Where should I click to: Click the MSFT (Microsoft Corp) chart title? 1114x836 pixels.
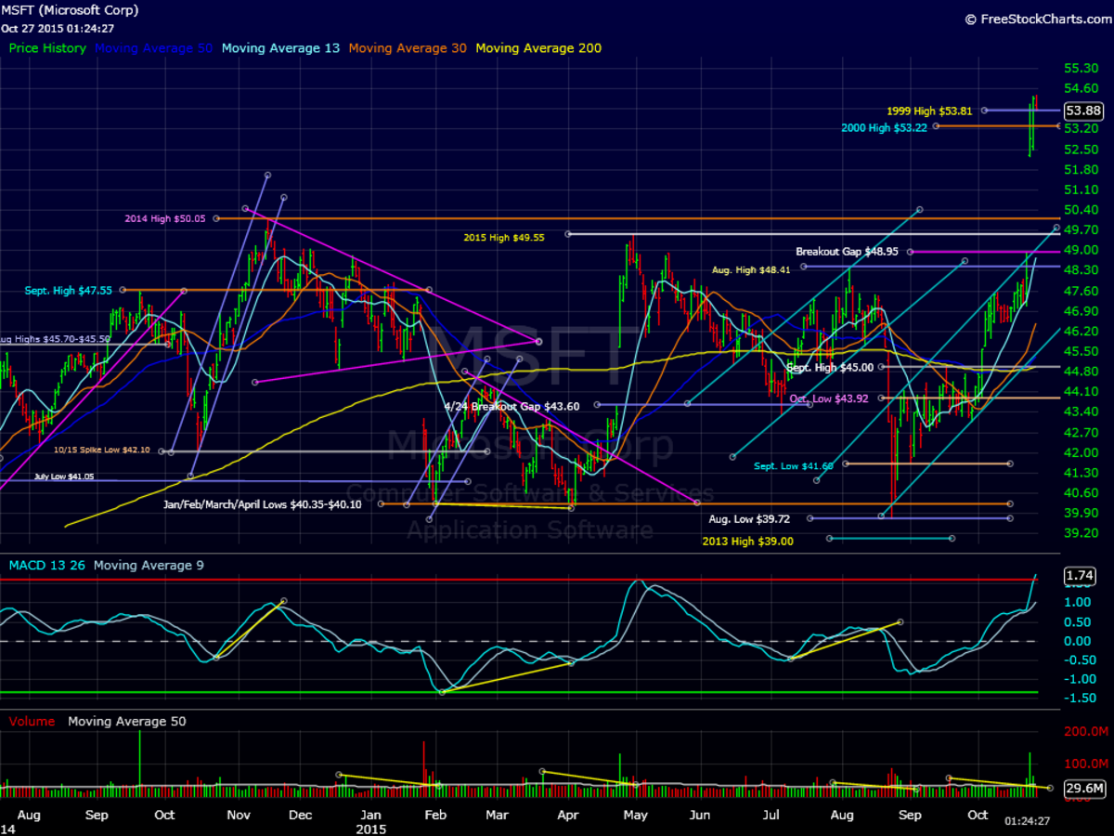pyautogui.click(x=70, y=10)
